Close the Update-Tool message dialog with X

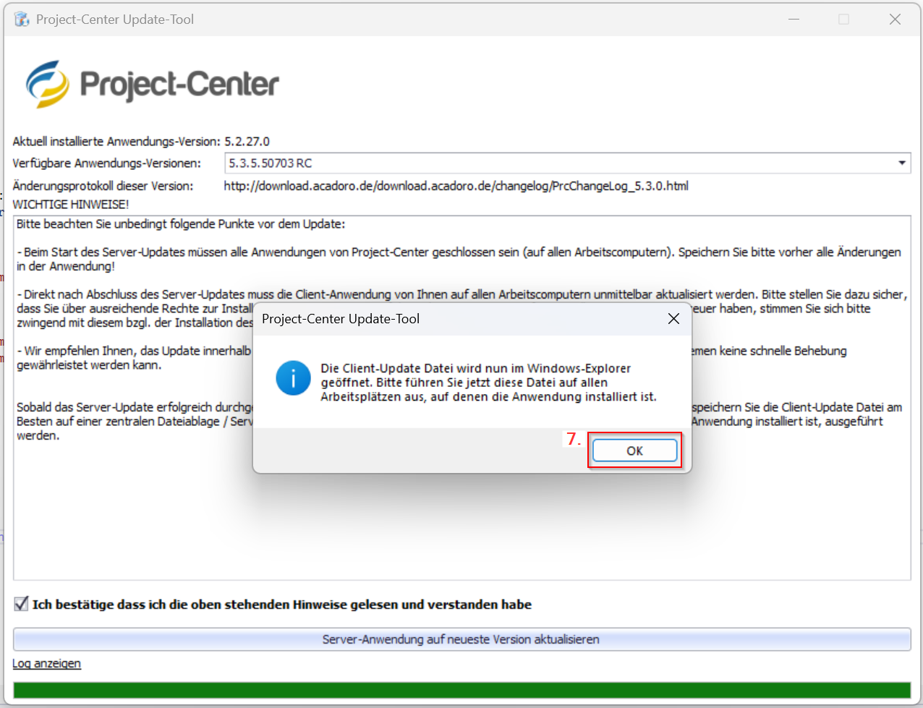point(673,319)
